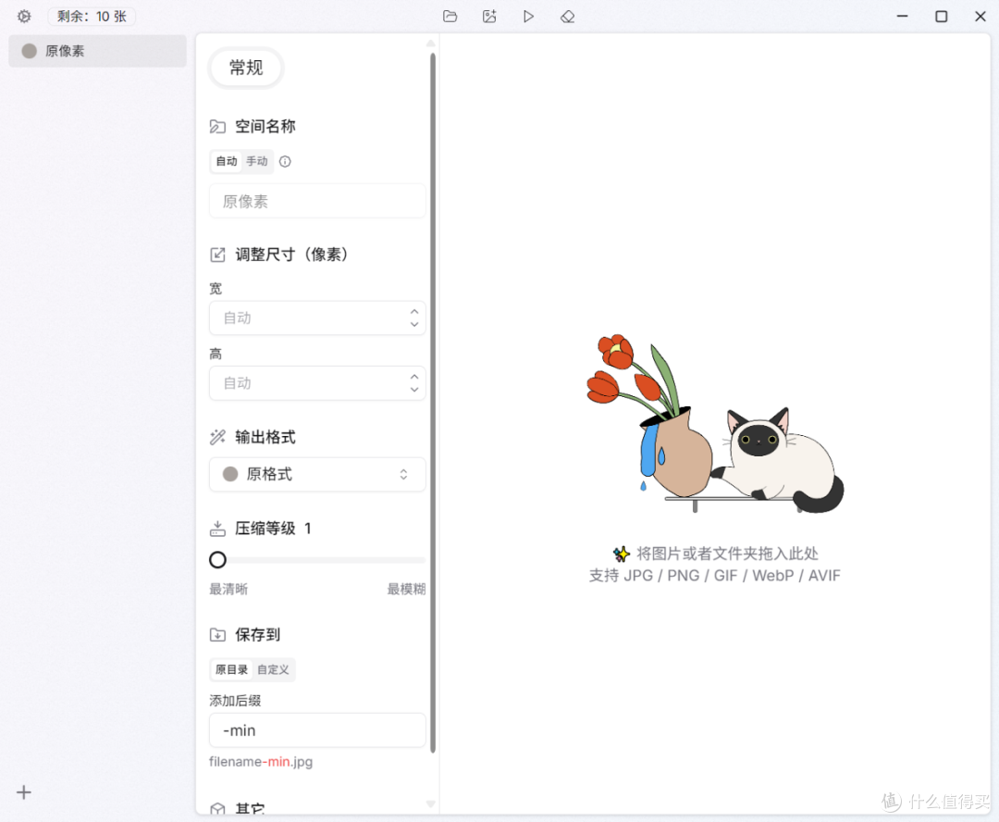Click the 空间名称 folder icon
The image size is (999, 822).
pyautogui.click(x=217, y=127)
